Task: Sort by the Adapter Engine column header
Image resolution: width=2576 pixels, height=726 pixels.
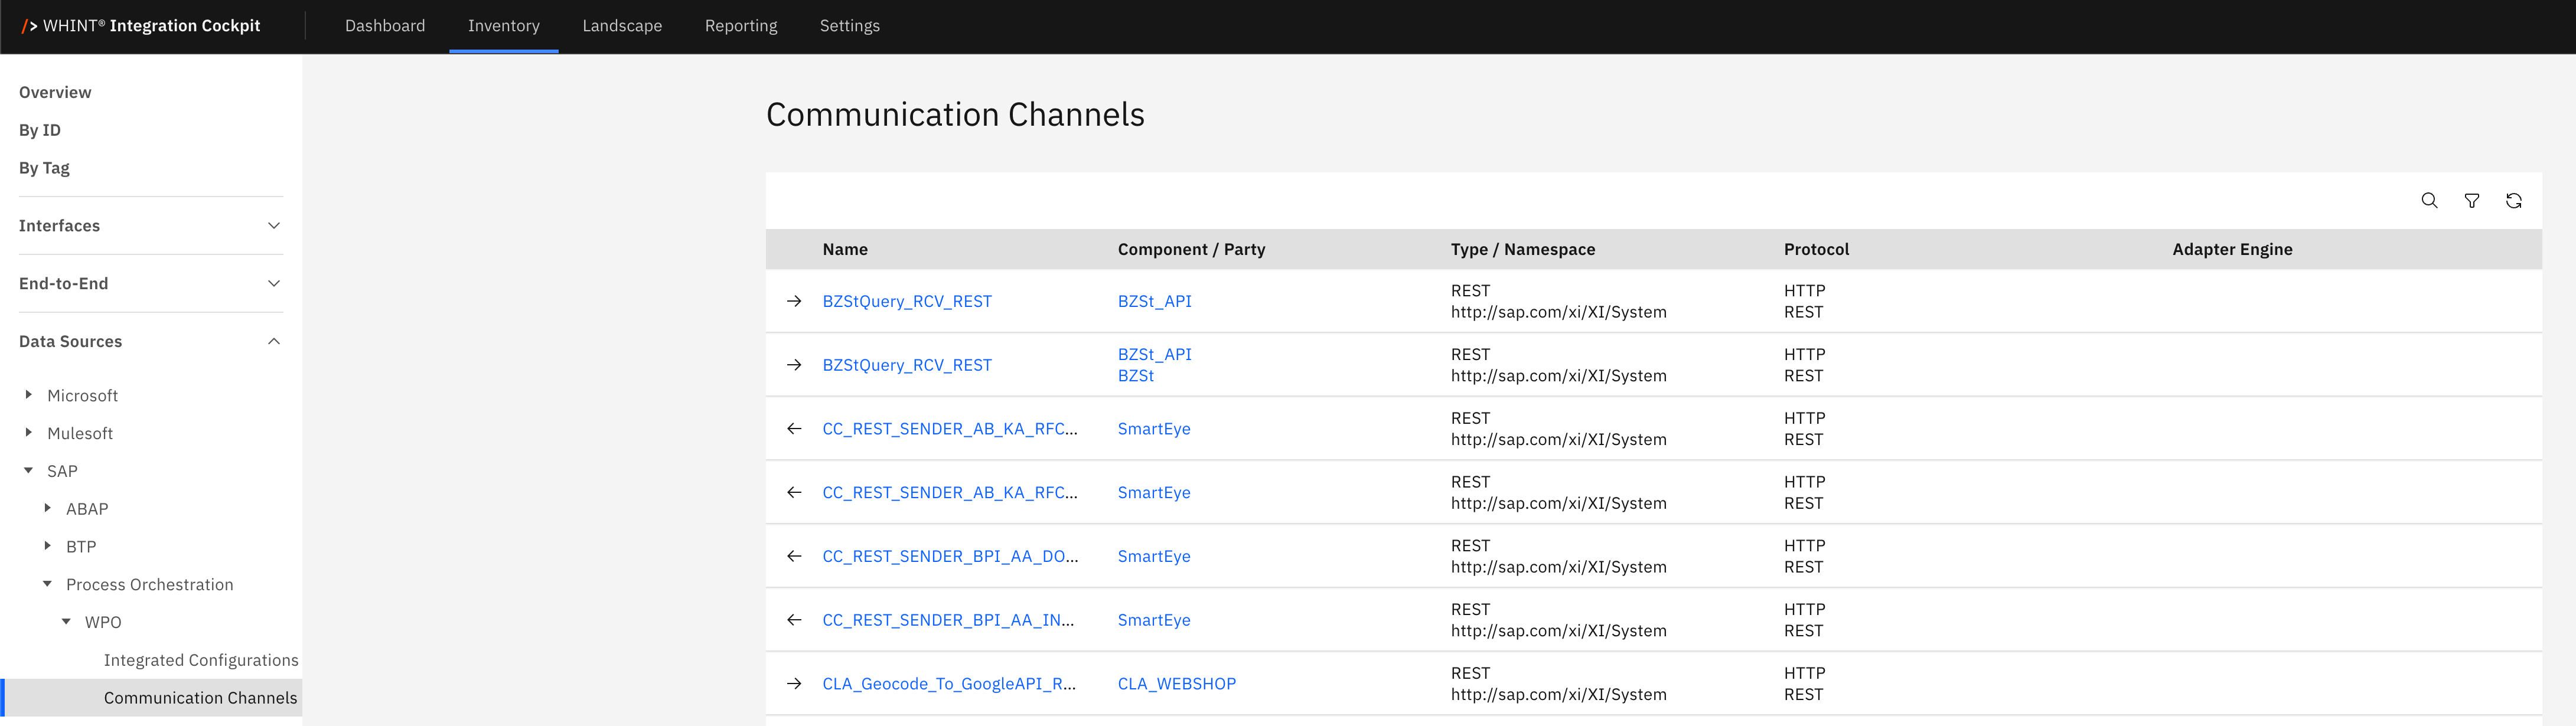Action: (2231, 250)
